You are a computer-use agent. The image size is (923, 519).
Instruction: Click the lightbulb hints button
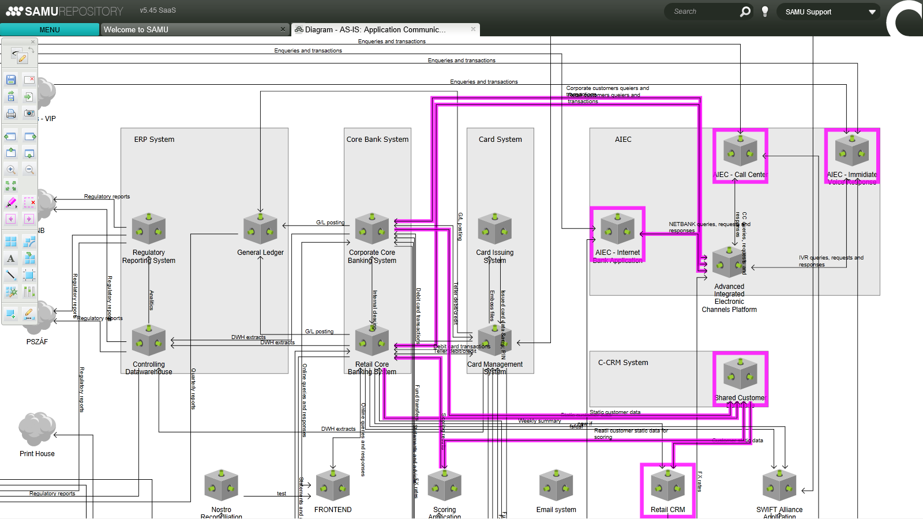click(x=765, y=12)
